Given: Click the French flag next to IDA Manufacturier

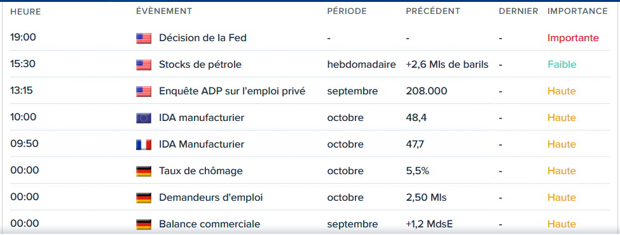Looking at the screenshot, I should tap(144, 145).
